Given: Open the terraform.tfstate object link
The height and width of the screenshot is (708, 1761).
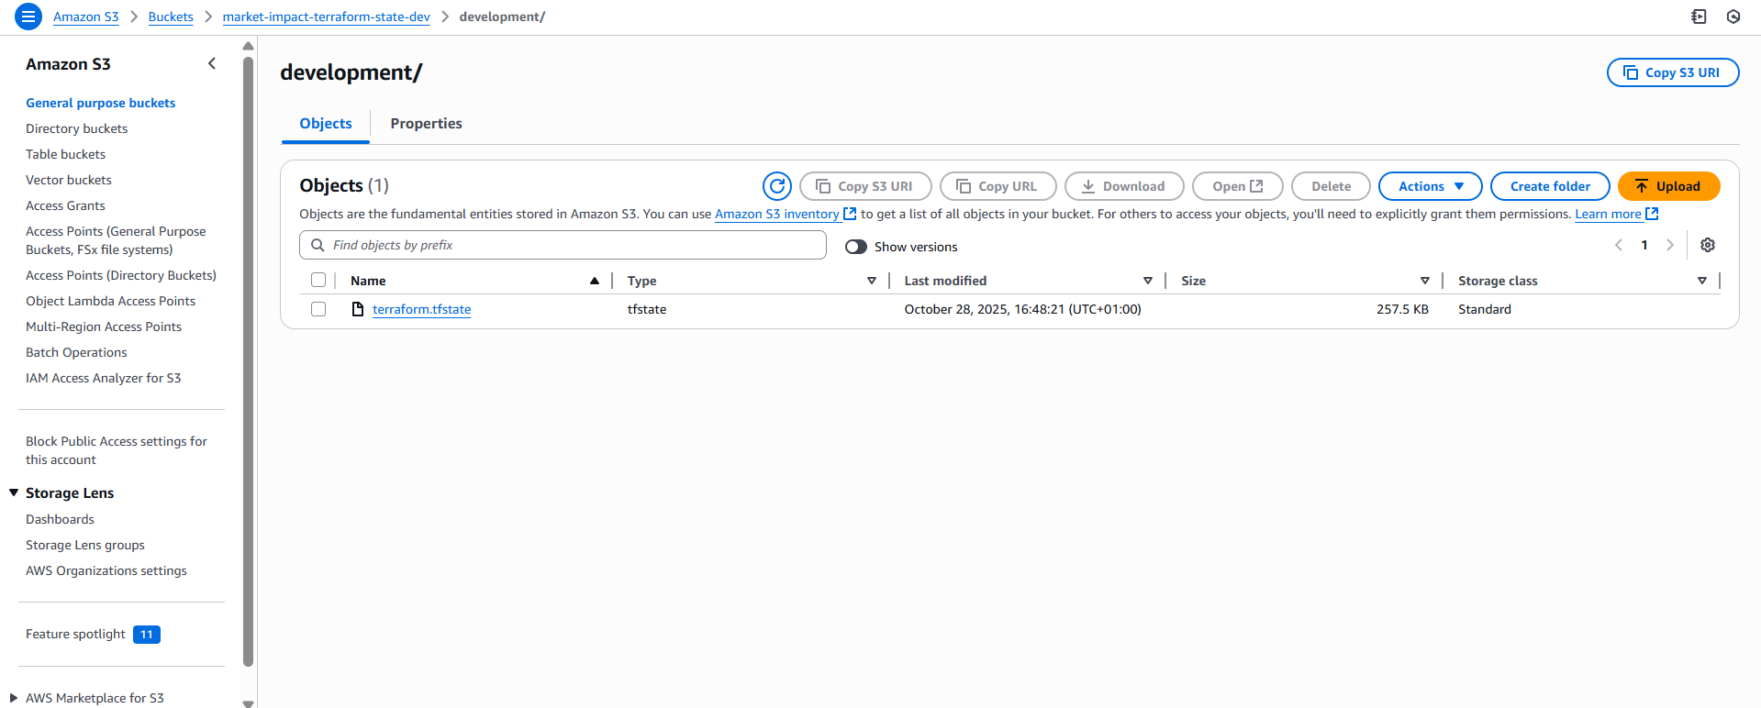Looking at the screenshot, I should coord(421,309).
